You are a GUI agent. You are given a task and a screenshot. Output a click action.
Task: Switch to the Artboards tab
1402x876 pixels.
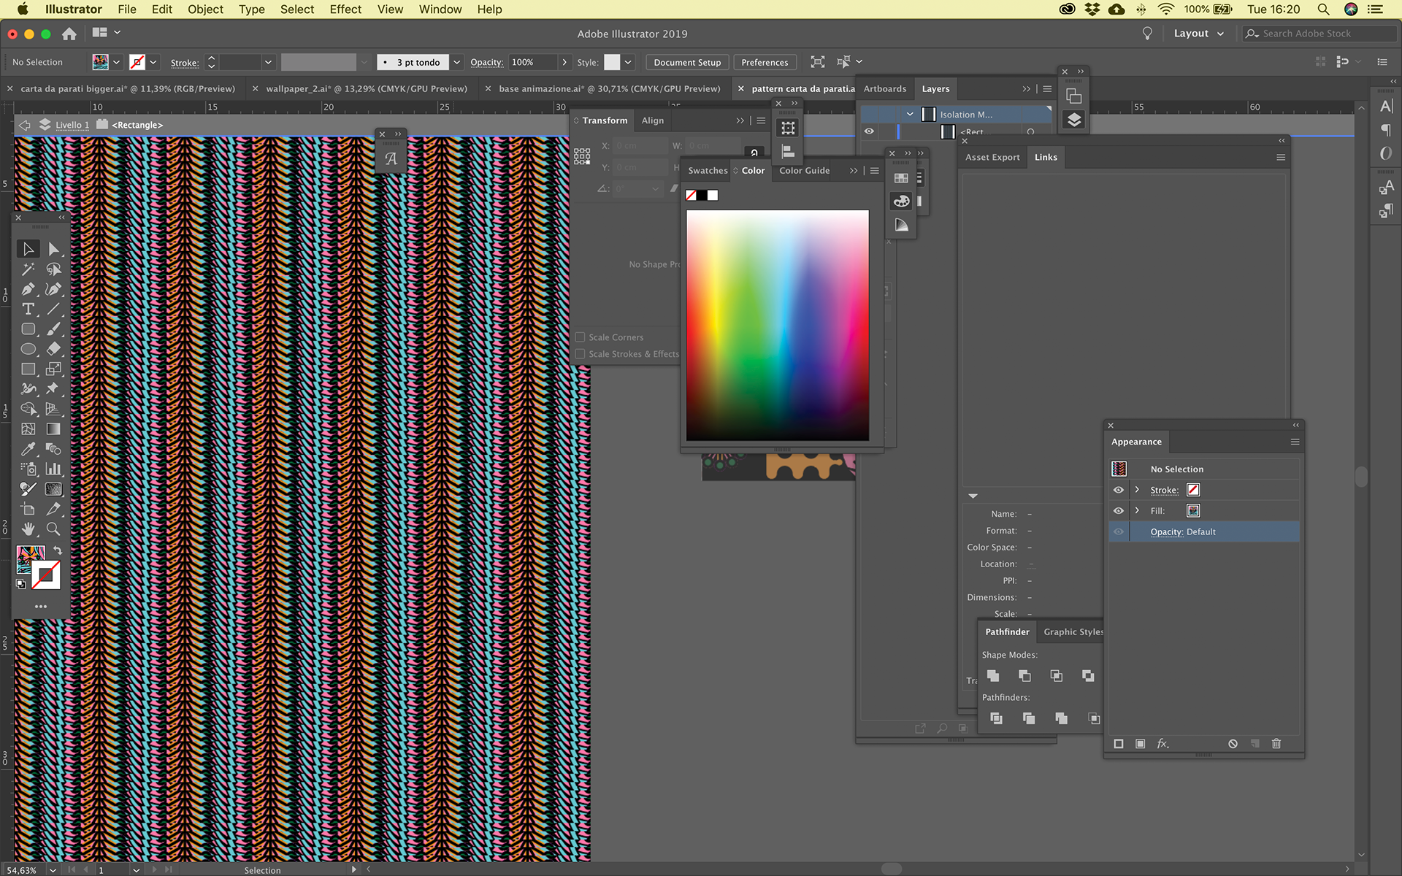884,88
